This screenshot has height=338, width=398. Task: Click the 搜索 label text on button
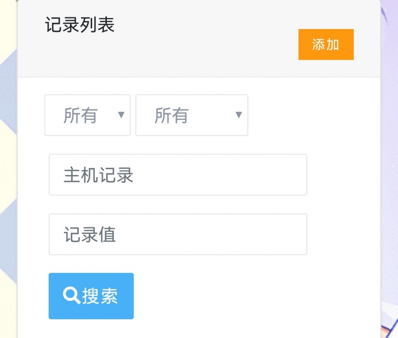click(x=100, y=296)
